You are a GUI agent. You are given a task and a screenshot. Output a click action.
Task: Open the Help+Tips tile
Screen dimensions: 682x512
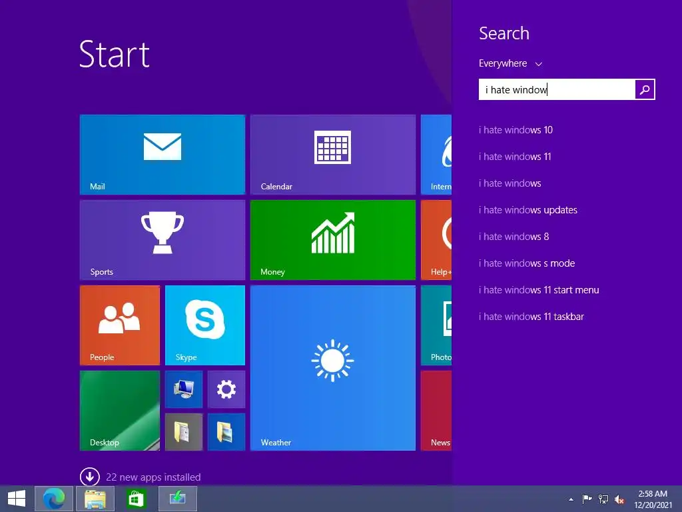[436, 240]
